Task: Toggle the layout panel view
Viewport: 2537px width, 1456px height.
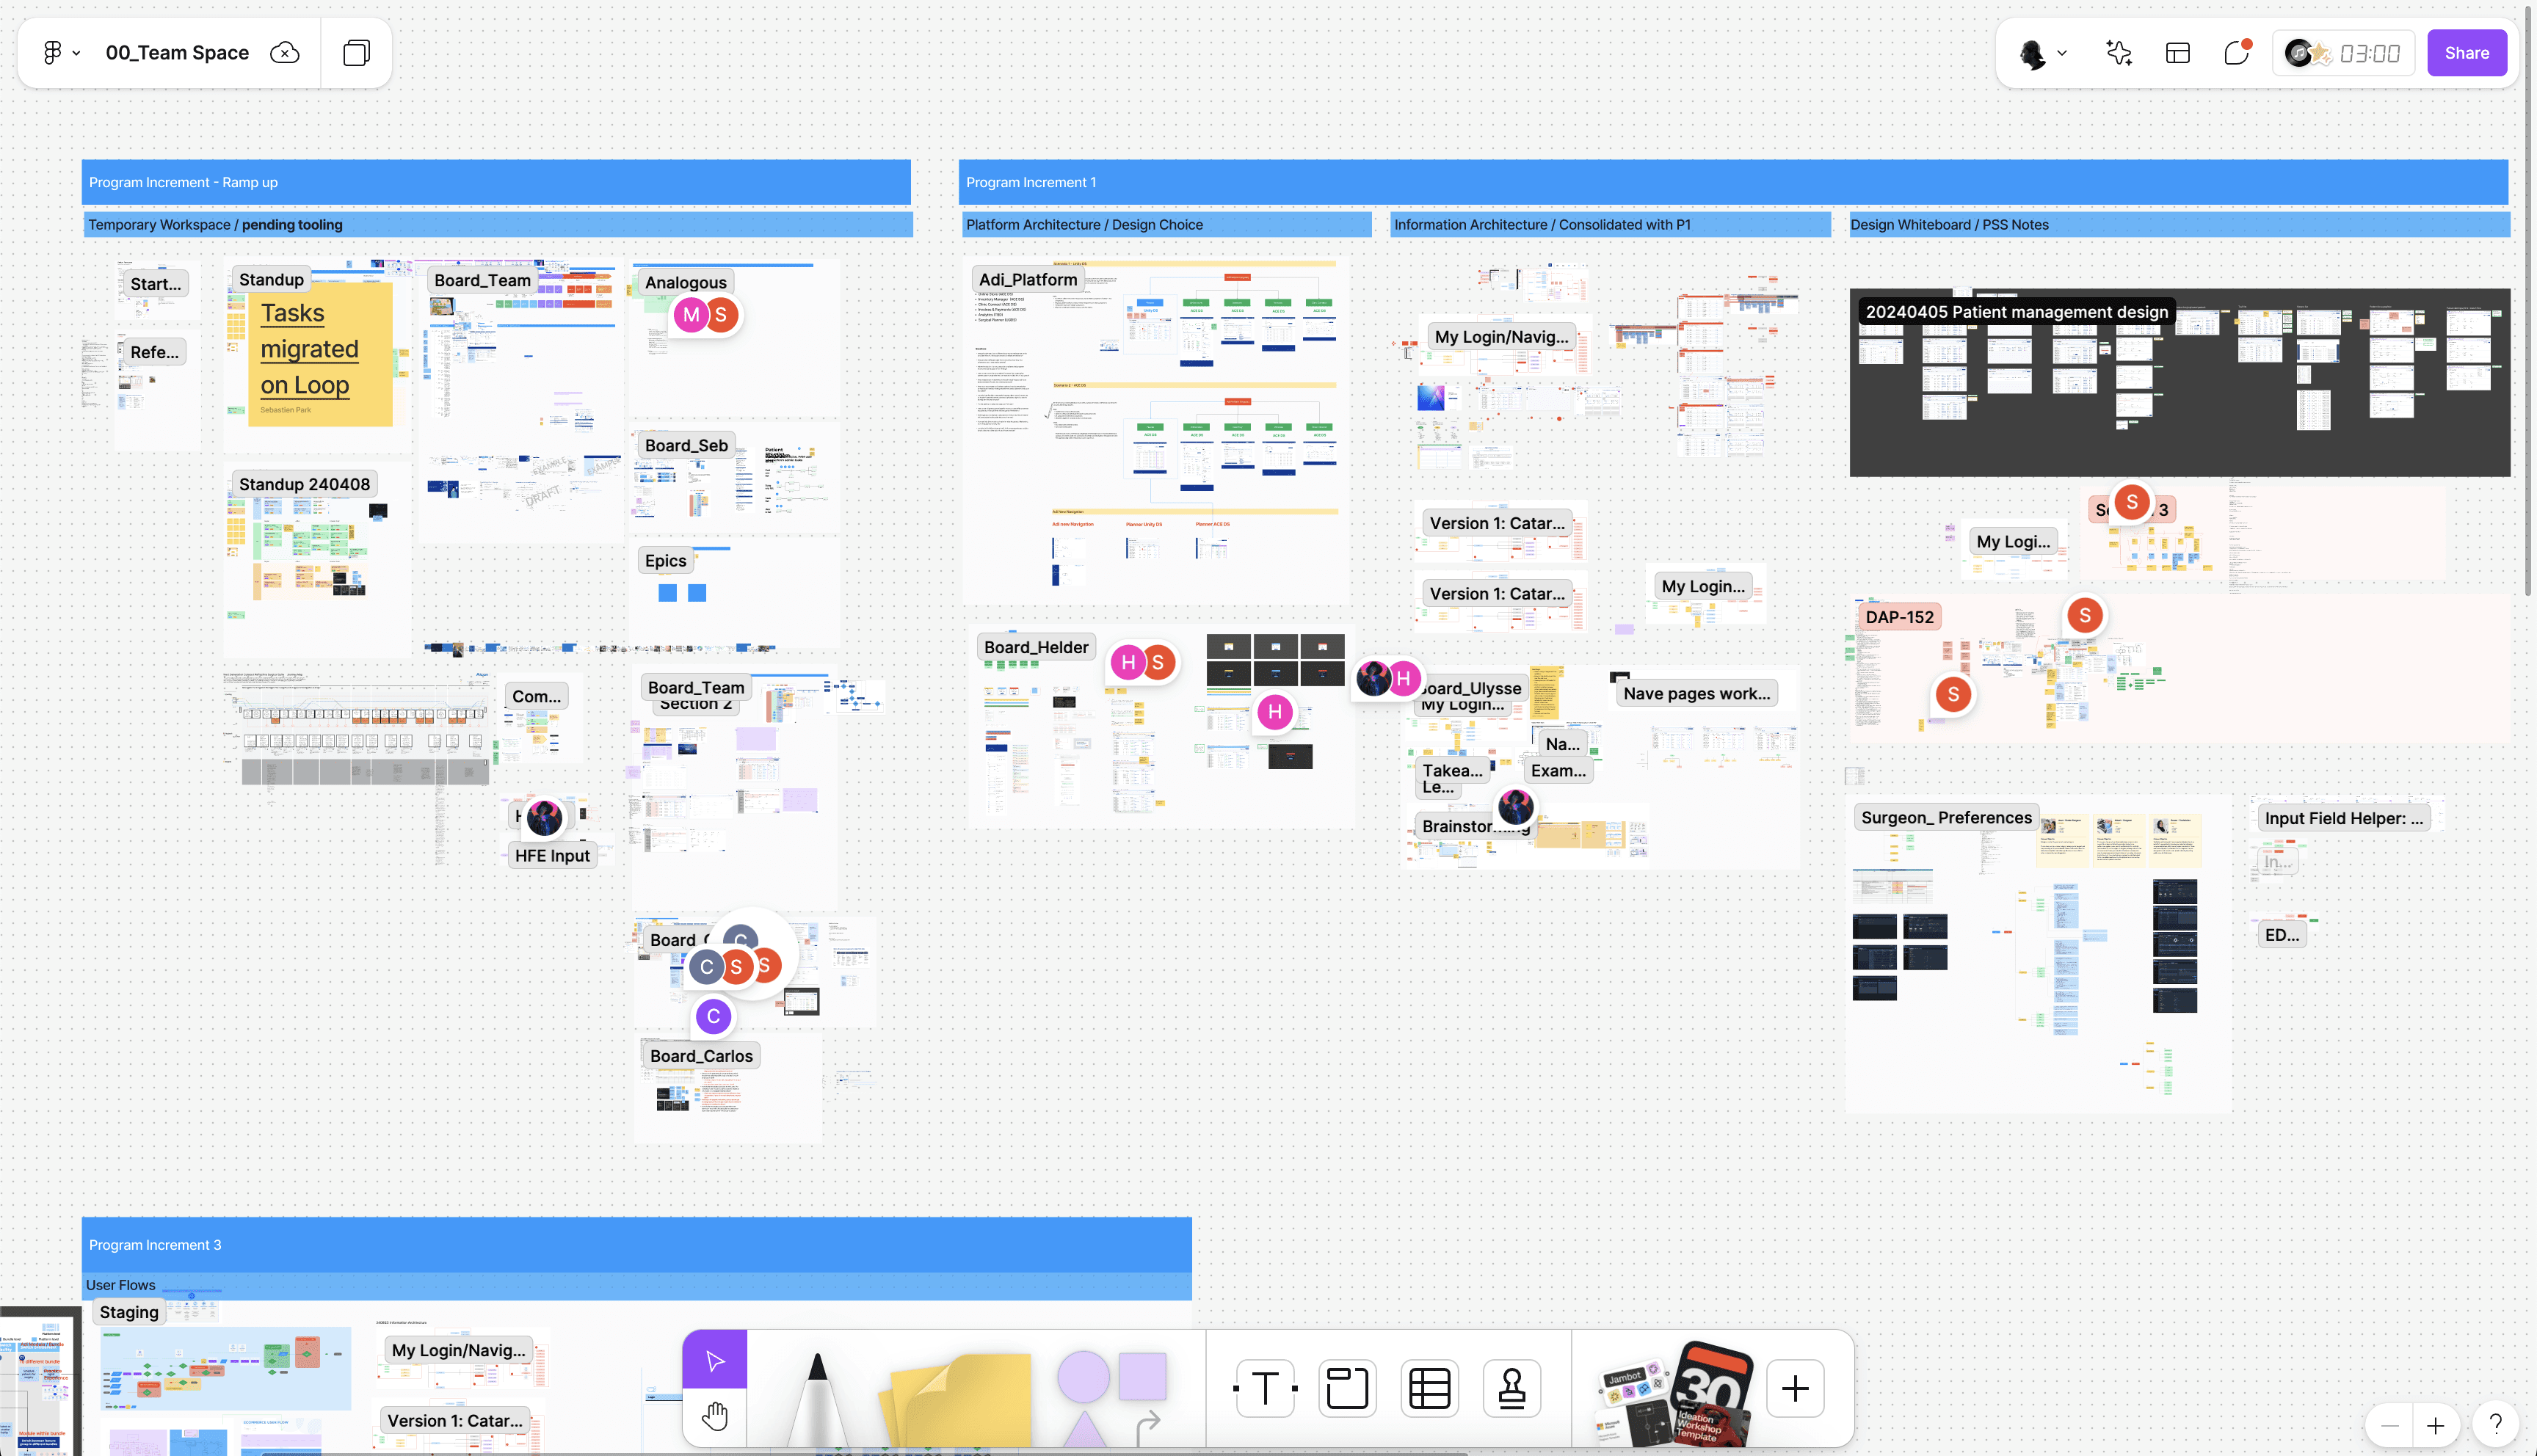Action: pyautogui.click(x=2178, y=53)
